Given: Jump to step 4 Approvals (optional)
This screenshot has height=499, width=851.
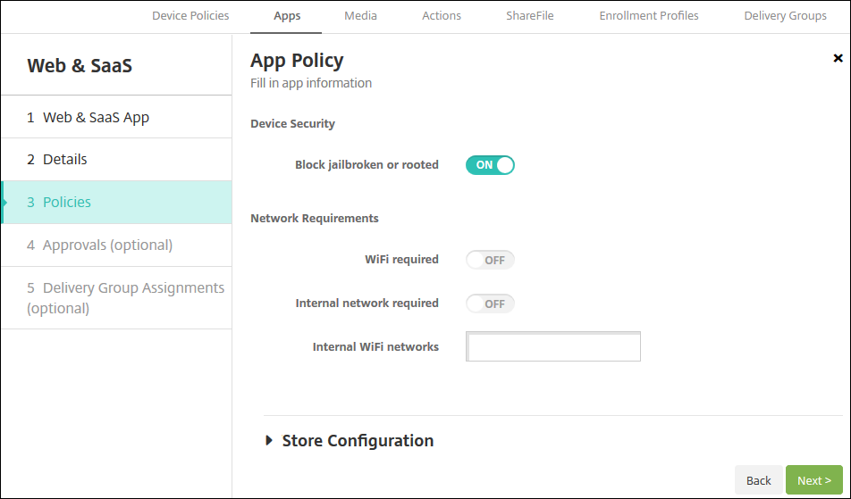Looking at the screenshot, I should click(x=116, y=245).
